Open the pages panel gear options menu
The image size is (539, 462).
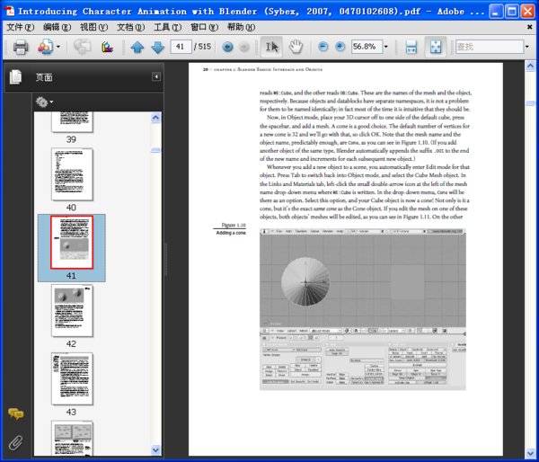tap(44, 102)
